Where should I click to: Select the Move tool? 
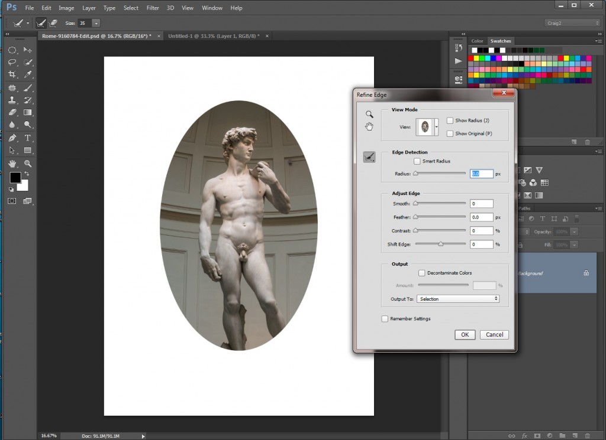(x=27, y=50)
